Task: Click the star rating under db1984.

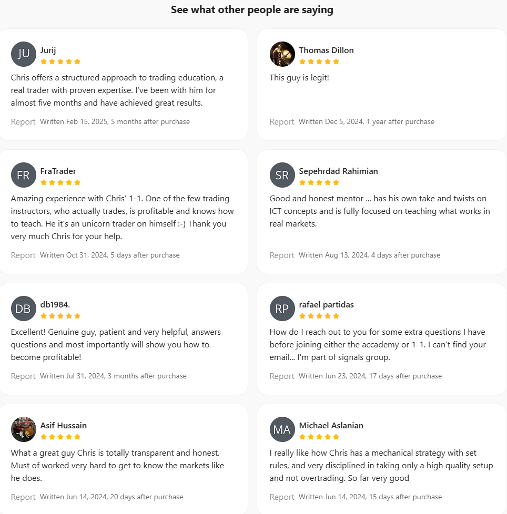Action: click(x=60, y=316)
